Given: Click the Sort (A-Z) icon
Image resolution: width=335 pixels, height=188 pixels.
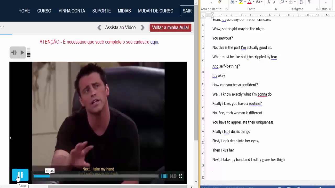Looking at the screenshot, I should [302, 2].
